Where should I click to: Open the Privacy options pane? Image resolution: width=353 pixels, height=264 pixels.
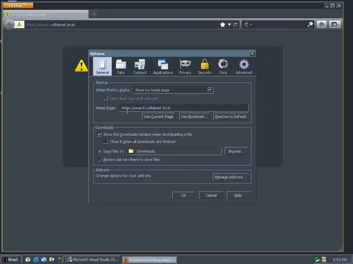pos(185,66)
